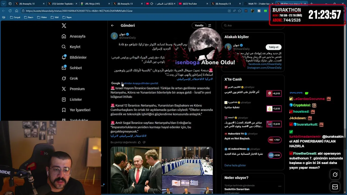This screenshot has height=195, width=347.
Task: Click the Yanıtla reply button
Action: pos(199,25)
